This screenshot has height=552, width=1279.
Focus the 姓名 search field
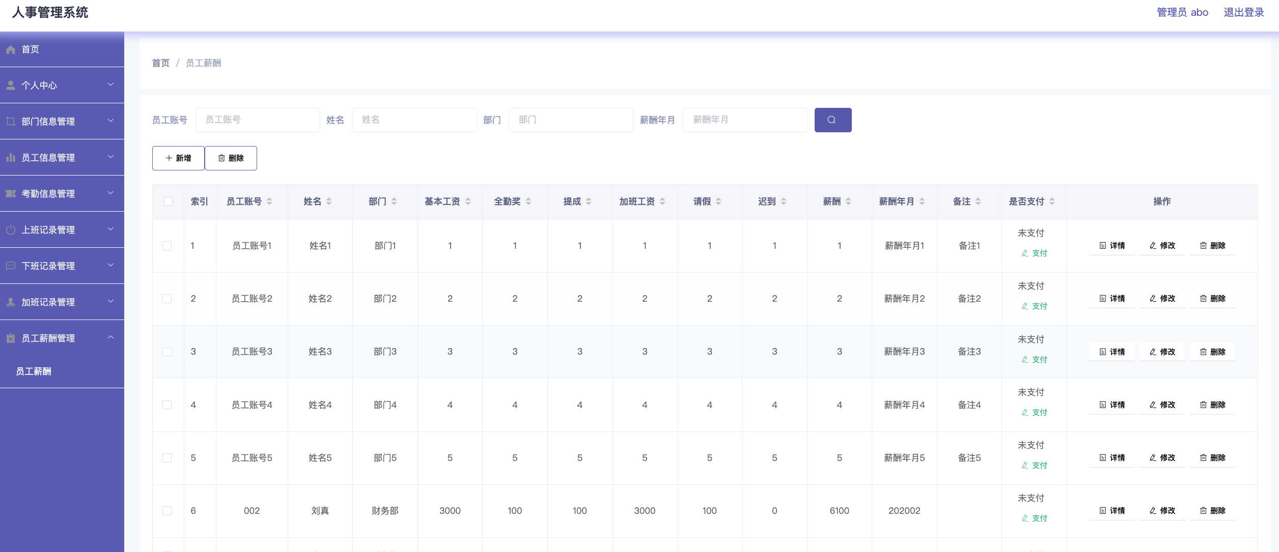tap(414, 120)
